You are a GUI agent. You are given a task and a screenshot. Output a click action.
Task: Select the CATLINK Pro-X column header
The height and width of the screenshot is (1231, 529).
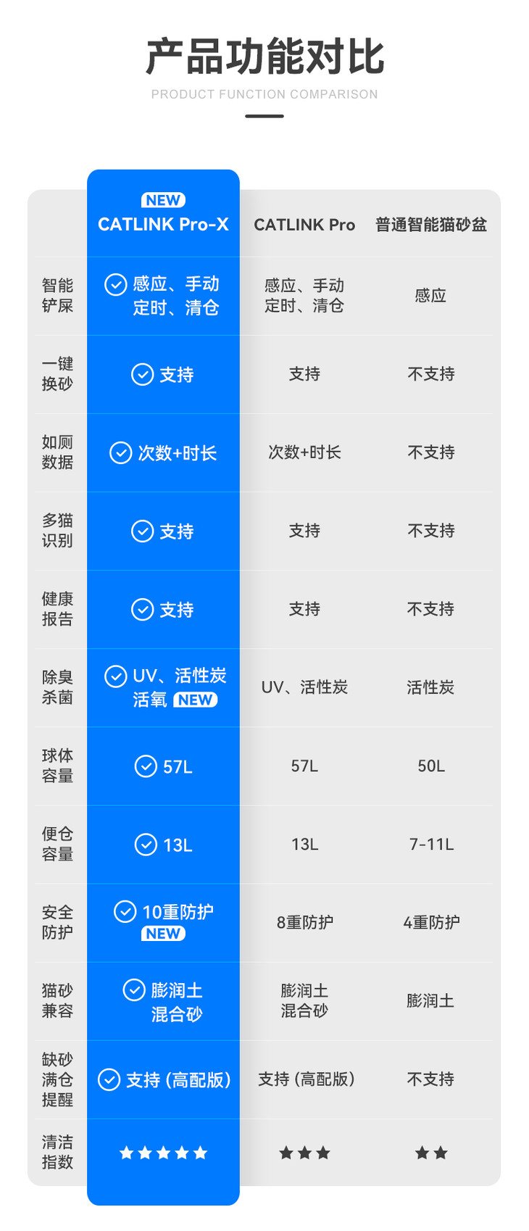click(x=163, y=225)
